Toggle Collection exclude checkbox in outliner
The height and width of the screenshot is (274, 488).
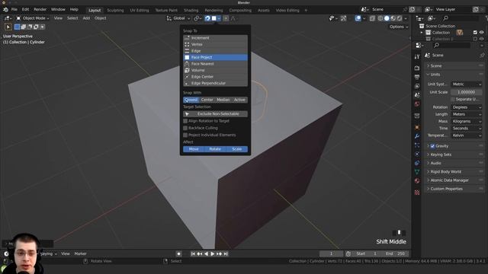(x=475, y=32)
